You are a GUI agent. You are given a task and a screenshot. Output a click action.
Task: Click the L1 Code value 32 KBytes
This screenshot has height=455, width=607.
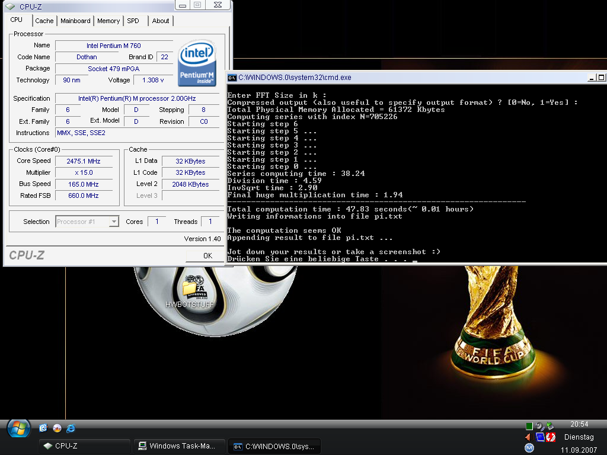[190, 172]
